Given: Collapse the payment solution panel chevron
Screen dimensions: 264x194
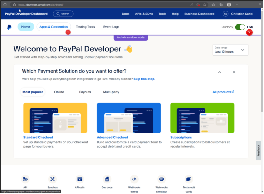Looking at the screenshot, I should pos(220,73).
